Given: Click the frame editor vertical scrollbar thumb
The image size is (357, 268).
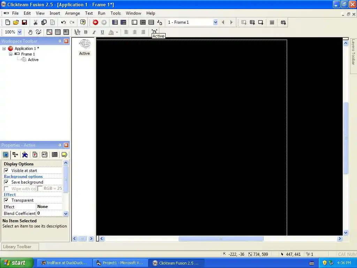Looking at the screenshot, I should click(x=345, y=138).
